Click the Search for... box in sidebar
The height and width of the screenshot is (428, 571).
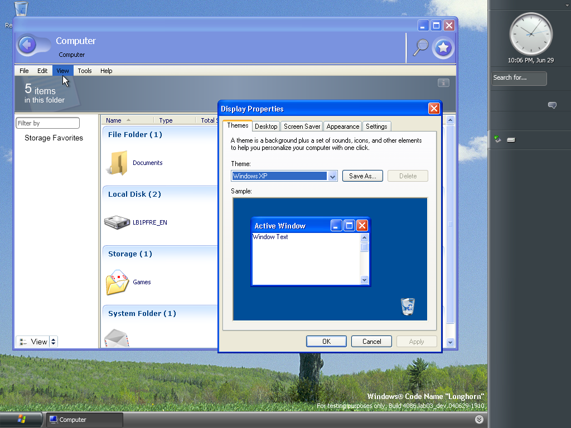(519, 78)
